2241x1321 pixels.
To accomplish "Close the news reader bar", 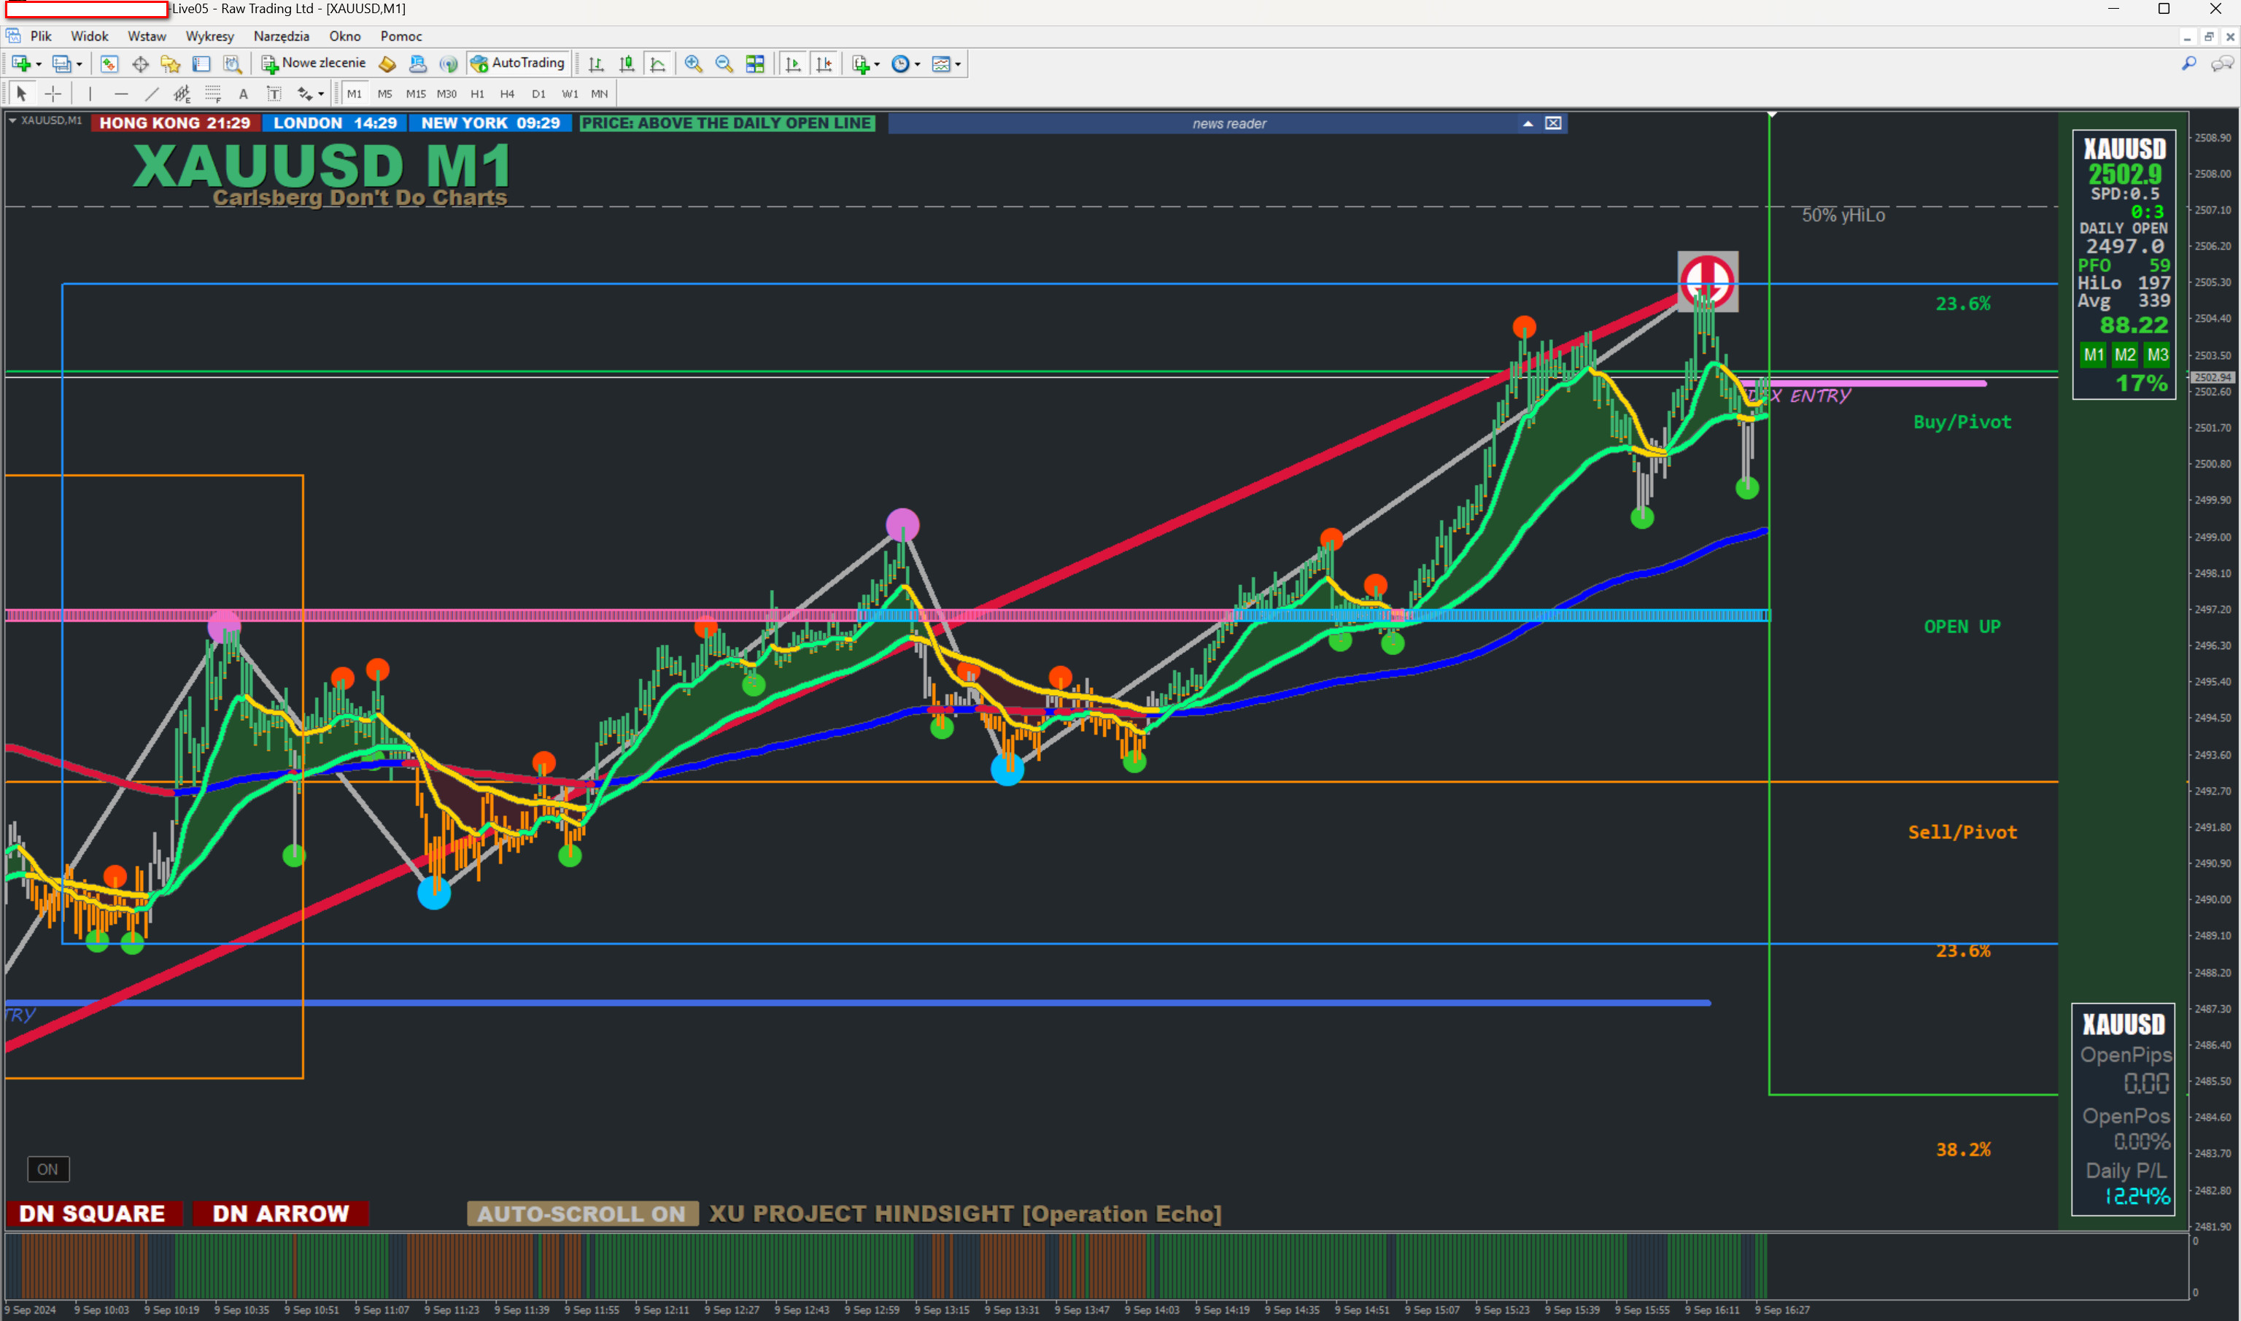I will pyautogui.click(x=1553, y=124).
